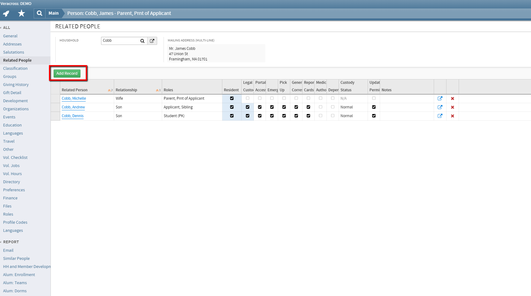Open Cobb, Andrew's person record link
The width and height of the screenshot is (531, 296).
[x=73, y=107]
